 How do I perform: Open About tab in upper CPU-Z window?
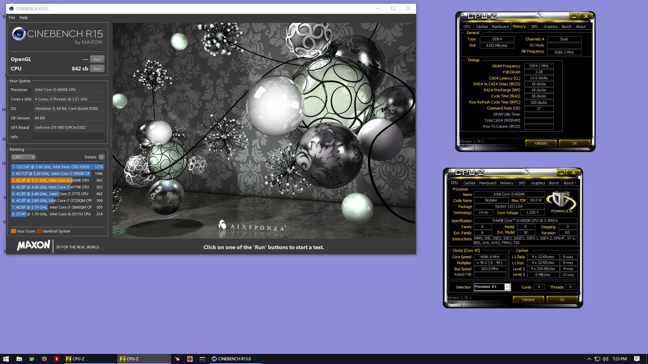click(581, 27)
